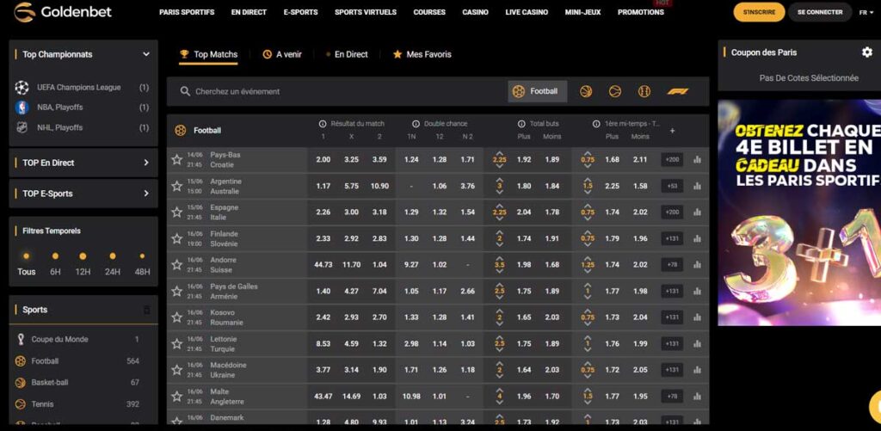The height and width of the screenshot is (431, 881).
Task: Click the Tennis icon in sidebar
Action: [x=21, y=404]
